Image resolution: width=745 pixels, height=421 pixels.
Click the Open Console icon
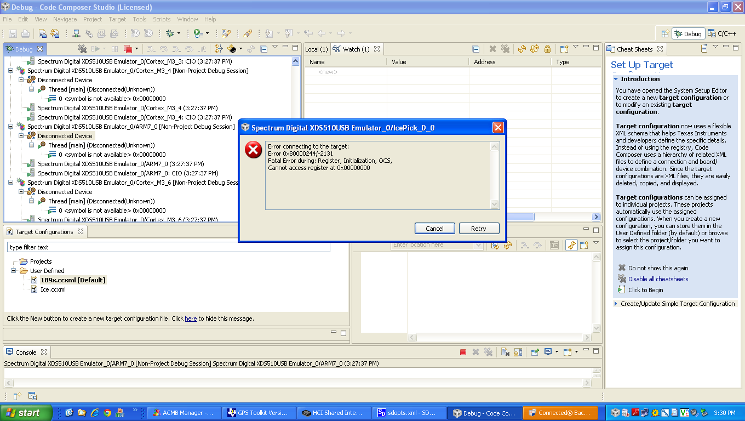coord(568,352)
